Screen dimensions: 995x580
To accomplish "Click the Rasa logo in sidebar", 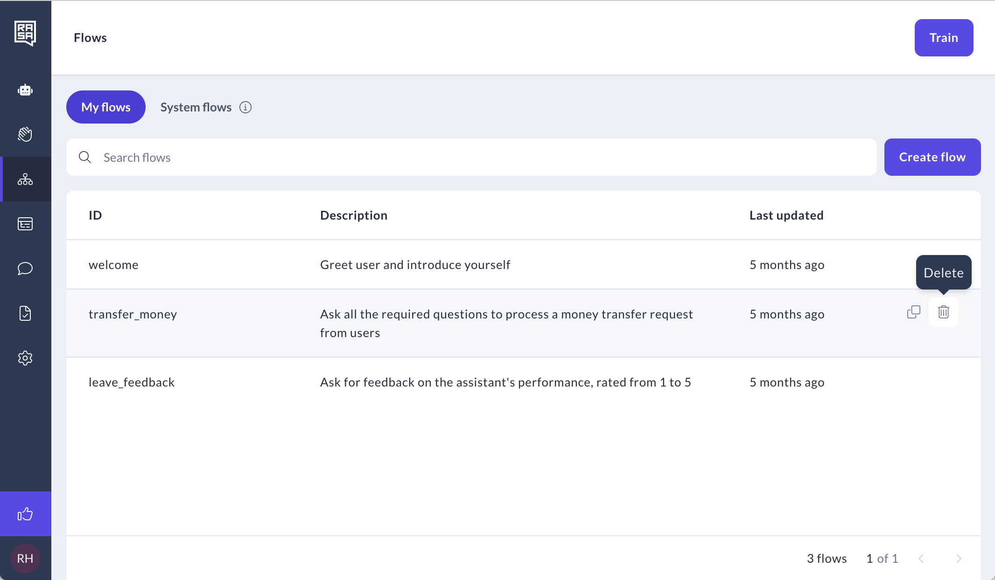I will [x=25, y=33].
